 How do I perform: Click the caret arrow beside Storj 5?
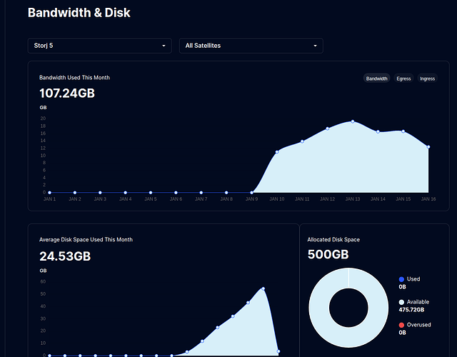[164, 46]
